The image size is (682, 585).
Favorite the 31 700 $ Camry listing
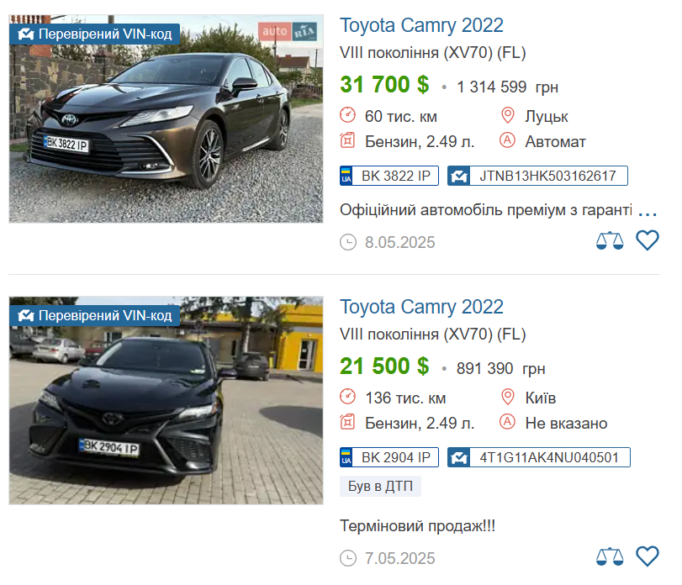[x=647, y=241]
